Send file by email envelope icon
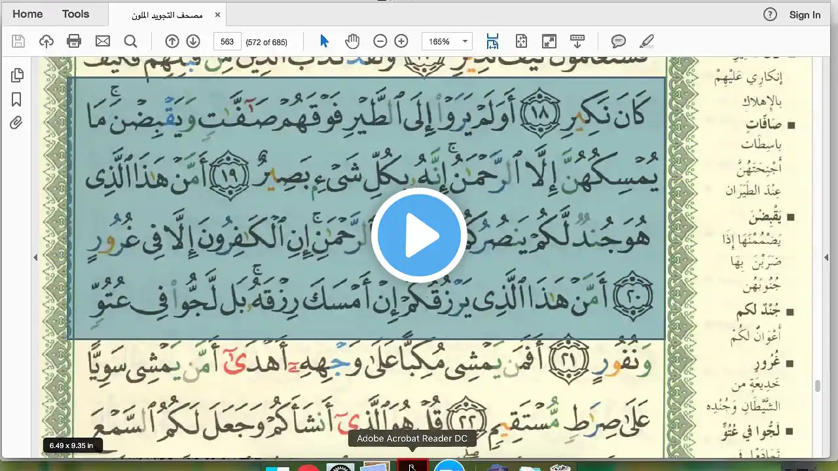 pyautogui.click(x=103, y=41)
